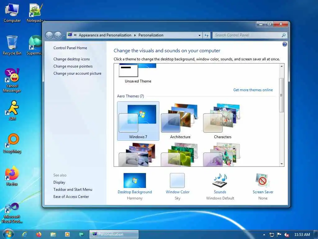Click Change desktop icons link

coord(72,59)
